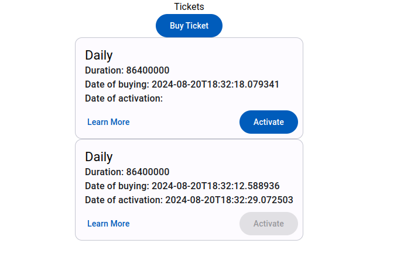The height and width of the screenshot is (261, 397).
Task: Click the greyed-out Activate button
Action: 268,224
